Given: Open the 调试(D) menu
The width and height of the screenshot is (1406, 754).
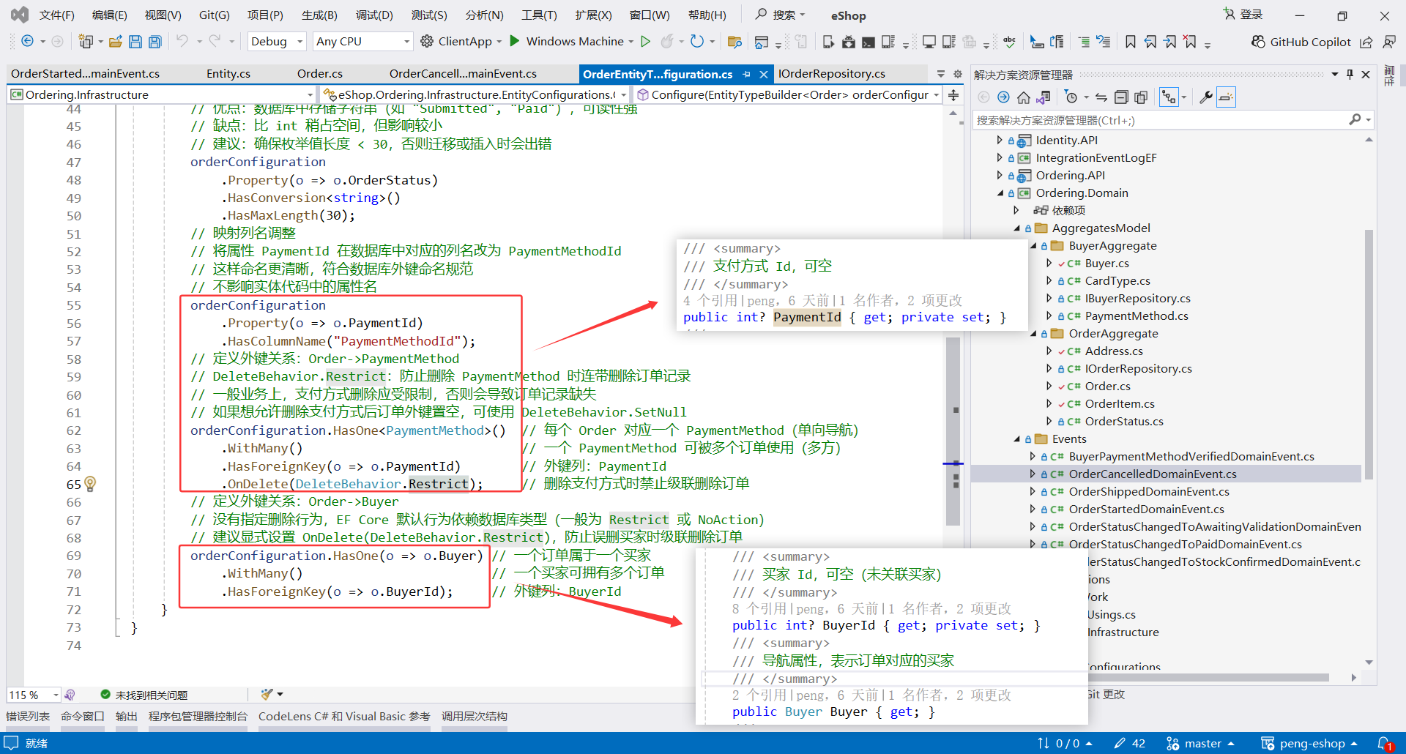Looking at the screenshot, I should (374, 15).
